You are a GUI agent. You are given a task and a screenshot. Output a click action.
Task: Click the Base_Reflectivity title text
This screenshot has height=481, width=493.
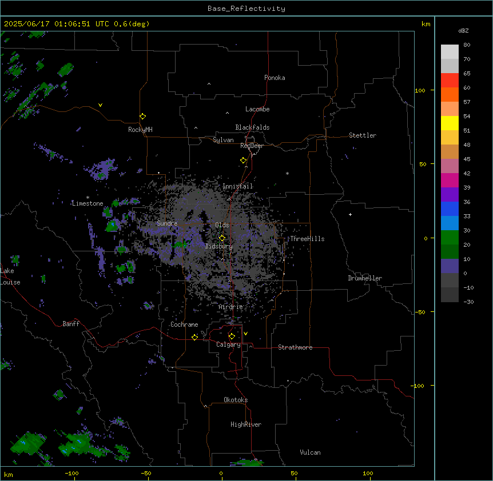tap(247, 9)
